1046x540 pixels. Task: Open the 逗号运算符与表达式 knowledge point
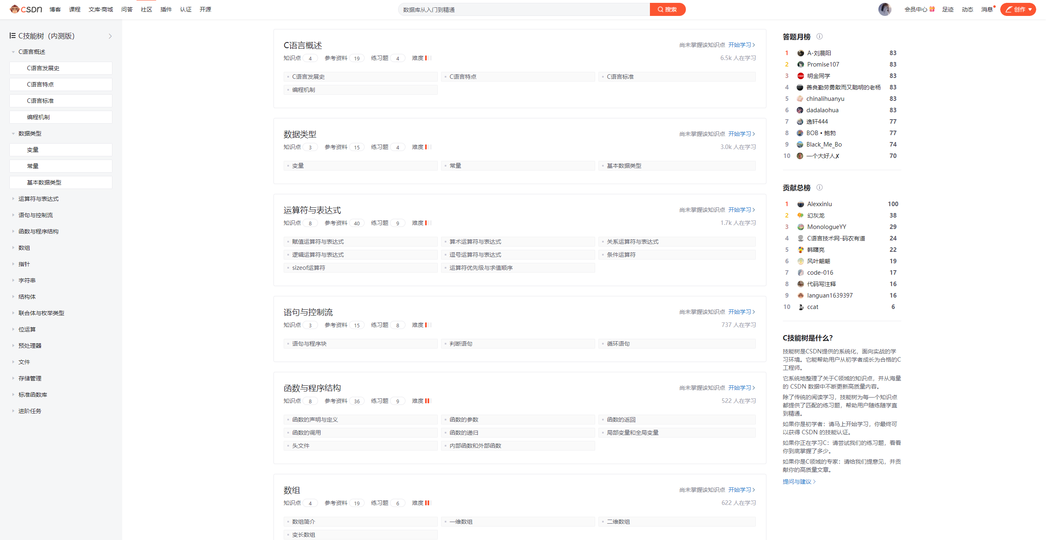518,255
